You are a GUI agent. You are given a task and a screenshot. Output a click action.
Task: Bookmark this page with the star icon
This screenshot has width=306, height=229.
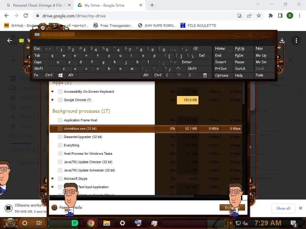[259, 16]
